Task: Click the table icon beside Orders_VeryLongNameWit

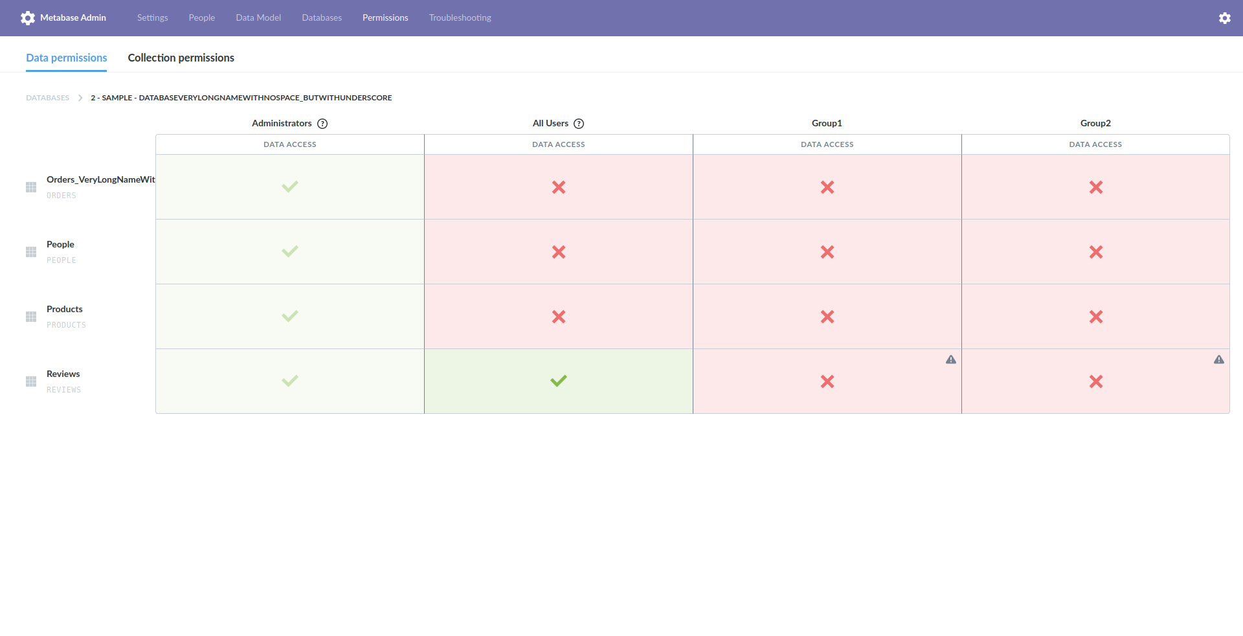Action: (30, 187)
